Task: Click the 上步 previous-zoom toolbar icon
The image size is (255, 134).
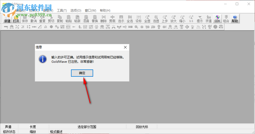Action: [x=165, y=19]
